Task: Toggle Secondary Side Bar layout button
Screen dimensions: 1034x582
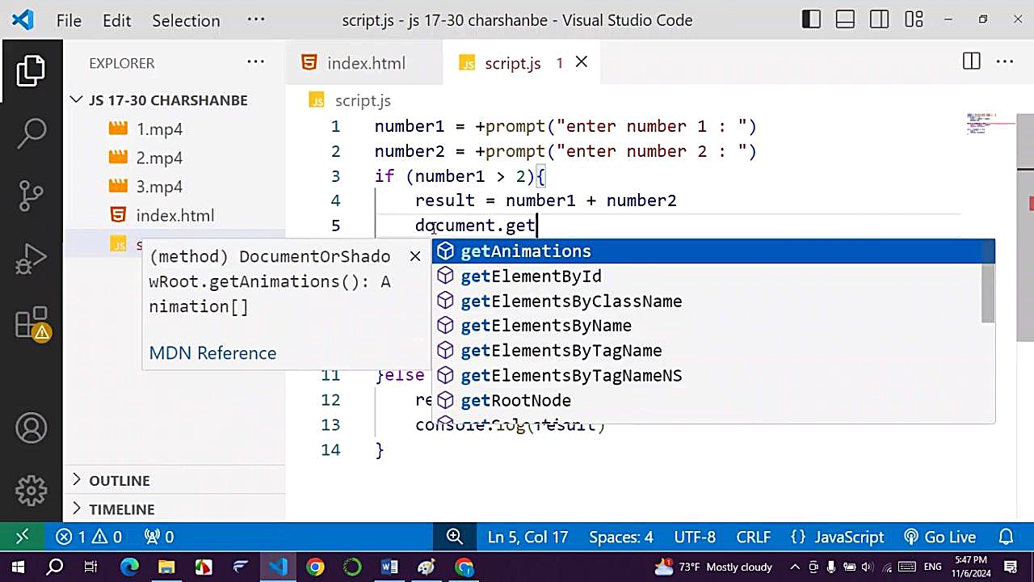Action: (880, 20)
